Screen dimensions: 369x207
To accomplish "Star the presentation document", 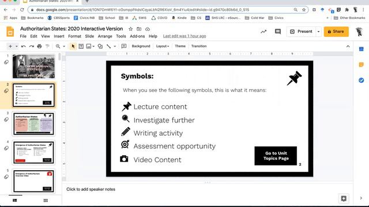I will point(131,29).
